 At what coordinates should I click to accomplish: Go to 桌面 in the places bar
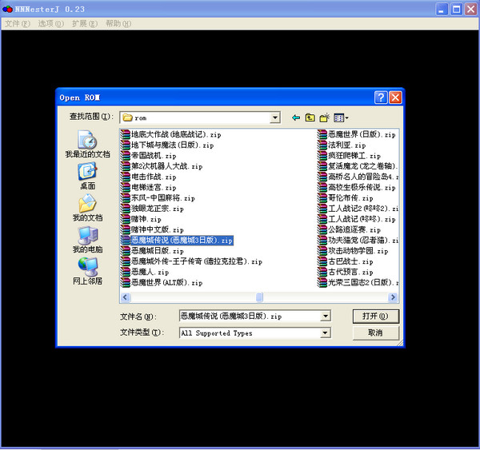coord(87,176)
